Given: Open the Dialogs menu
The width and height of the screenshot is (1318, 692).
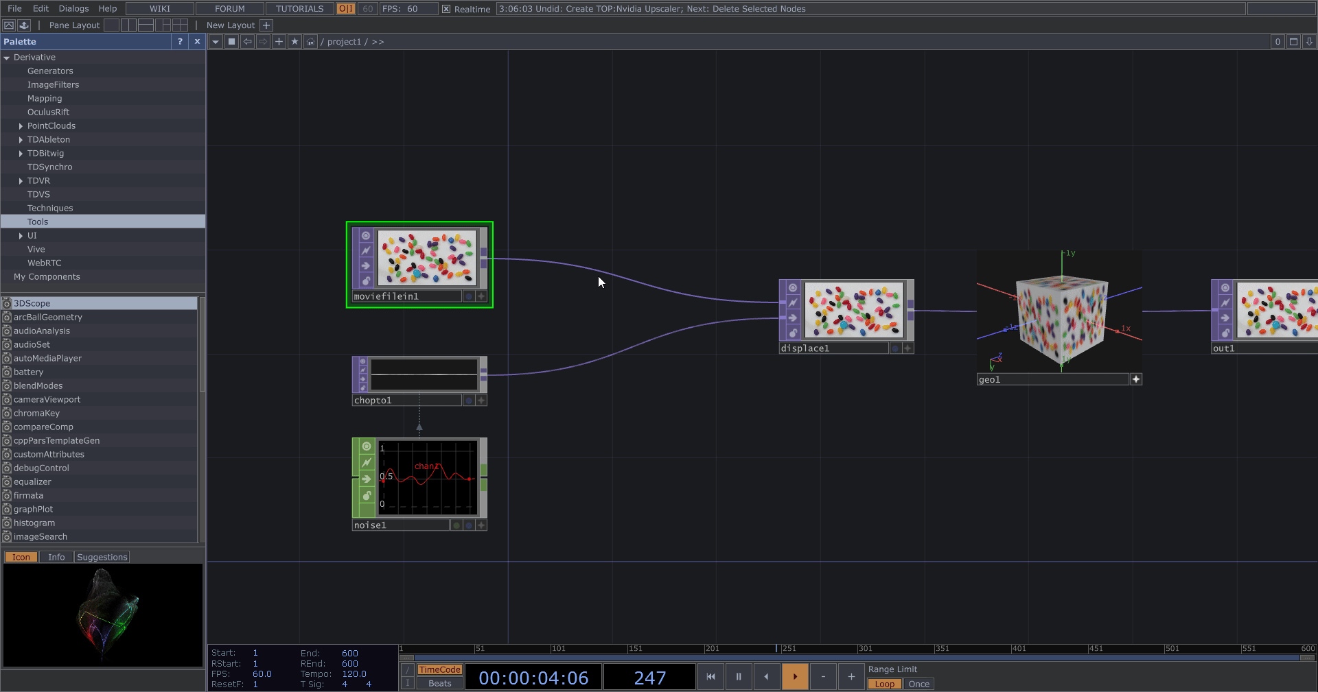Looking at the screenshot, I should tap(73, 9).
